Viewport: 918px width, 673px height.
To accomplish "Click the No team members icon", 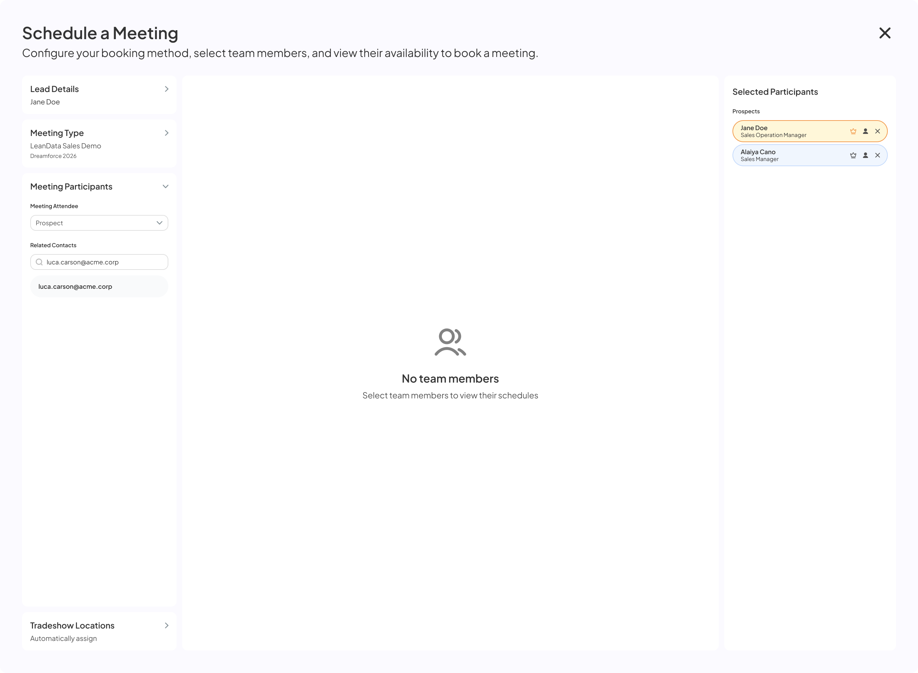I will point(450,342).
